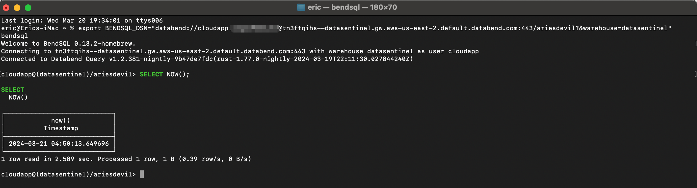
Task: Click the last cloudapp@(datasentinel)/ariesdevil prompt
Action: tap(68, 175)
